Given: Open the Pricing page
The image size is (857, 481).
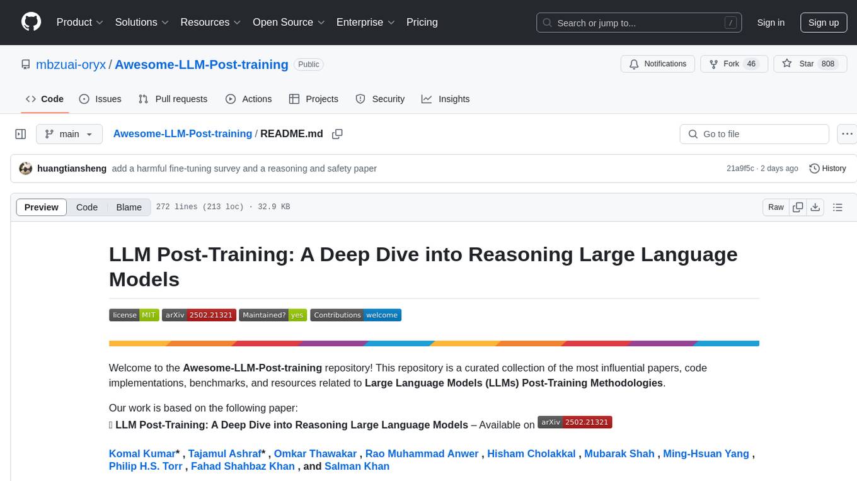Looking at the screenshot, I should pos(422,22).
